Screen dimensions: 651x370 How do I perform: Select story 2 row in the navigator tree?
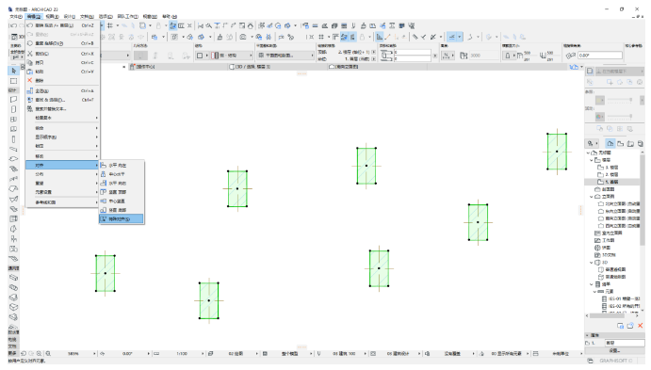pyautogui.click(x=612, y=174)
